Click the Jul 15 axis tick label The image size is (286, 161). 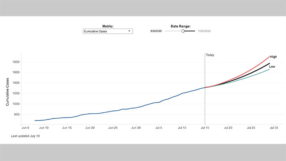click(205, 128)
